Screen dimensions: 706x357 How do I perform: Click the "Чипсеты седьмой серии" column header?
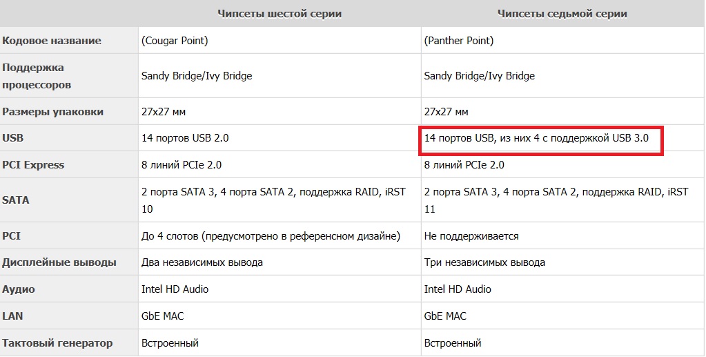click(x=562, y=14)
